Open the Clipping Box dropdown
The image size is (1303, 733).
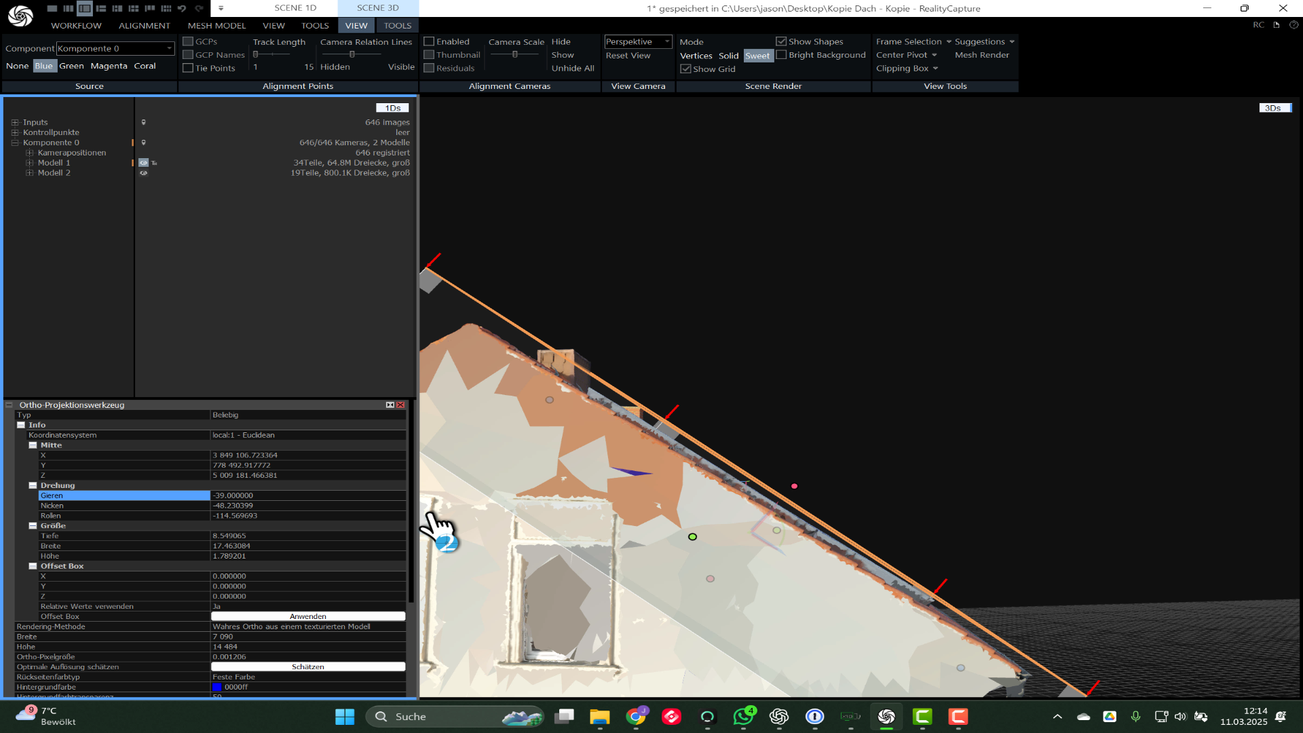pos(907,69)
